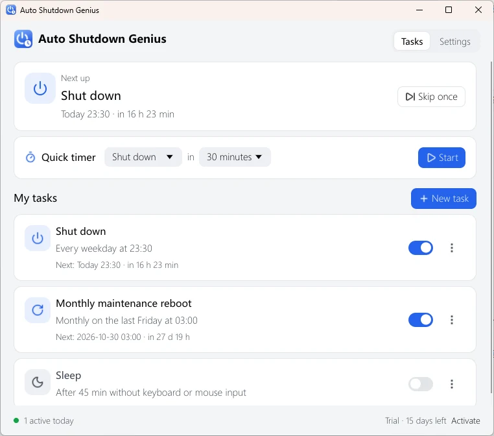Click the Shut down task power icon
The width and height of the screenshot is (494, 436).
tap(38, 238)
